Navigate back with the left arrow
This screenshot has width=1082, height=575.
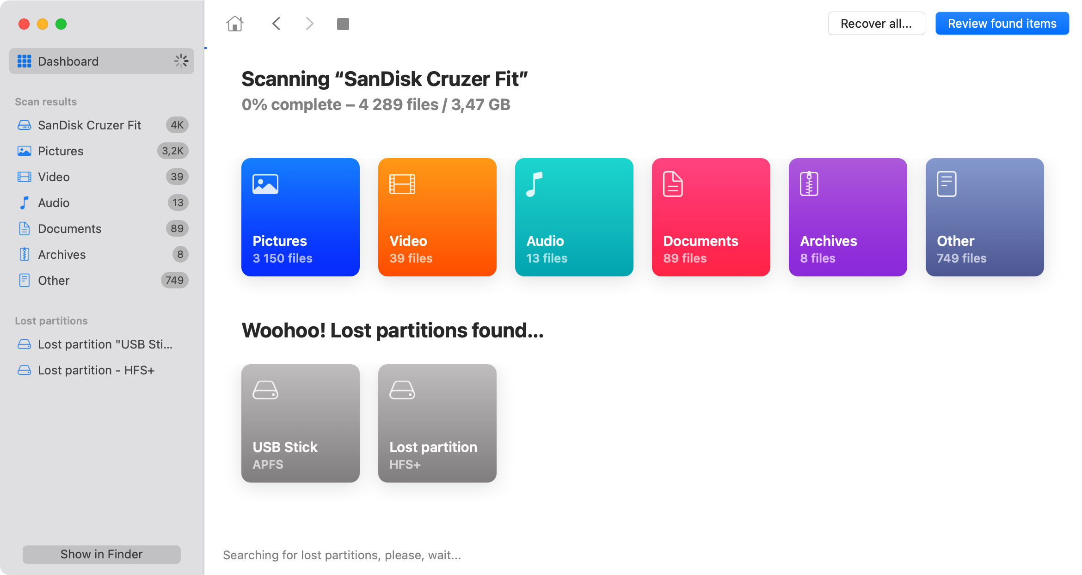pos(277,24)
